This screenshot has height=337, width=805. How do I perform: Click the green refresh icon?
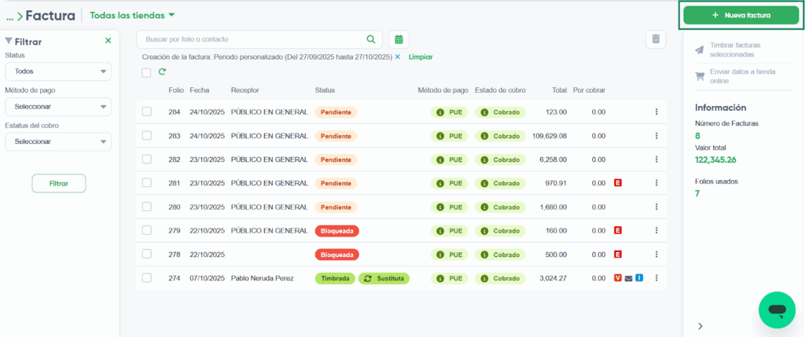pos(162,72)
